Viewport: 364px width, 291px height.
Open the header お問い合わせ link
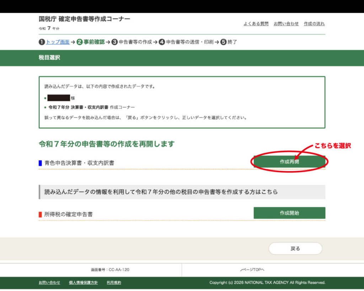click(286, 24)
